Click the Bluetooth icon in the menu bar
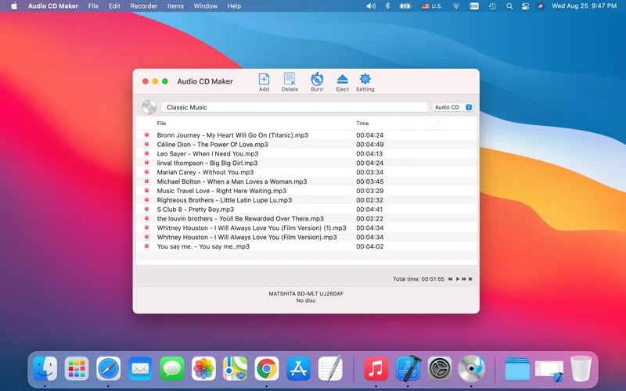The width and height of the screenshot is (626, 391). (x=387, y=6)
